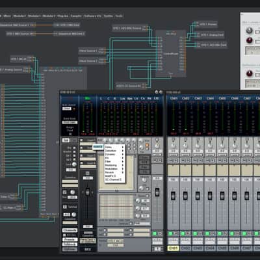Open the Sampler menu in the top bar
The width and height of the screenshot is (260, 260).
coord(76,16)
